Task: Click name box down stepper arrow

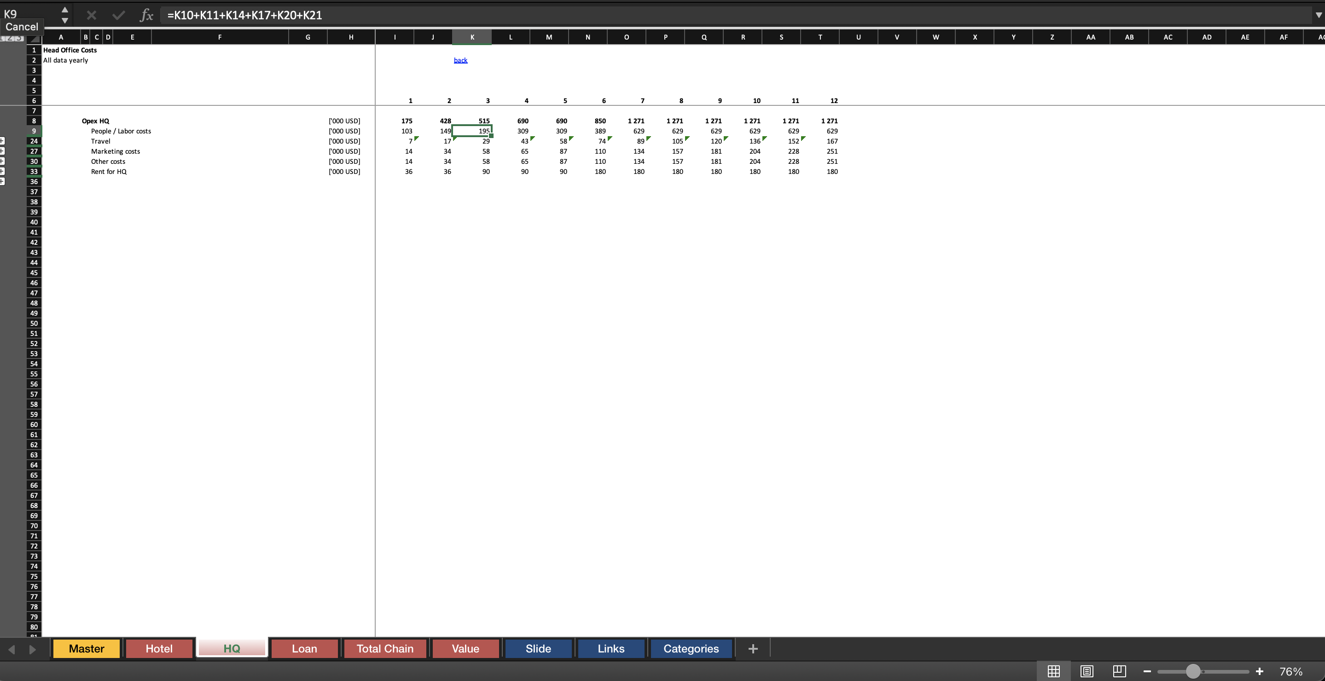Action: pyautogui.click(x=65, y=21)
